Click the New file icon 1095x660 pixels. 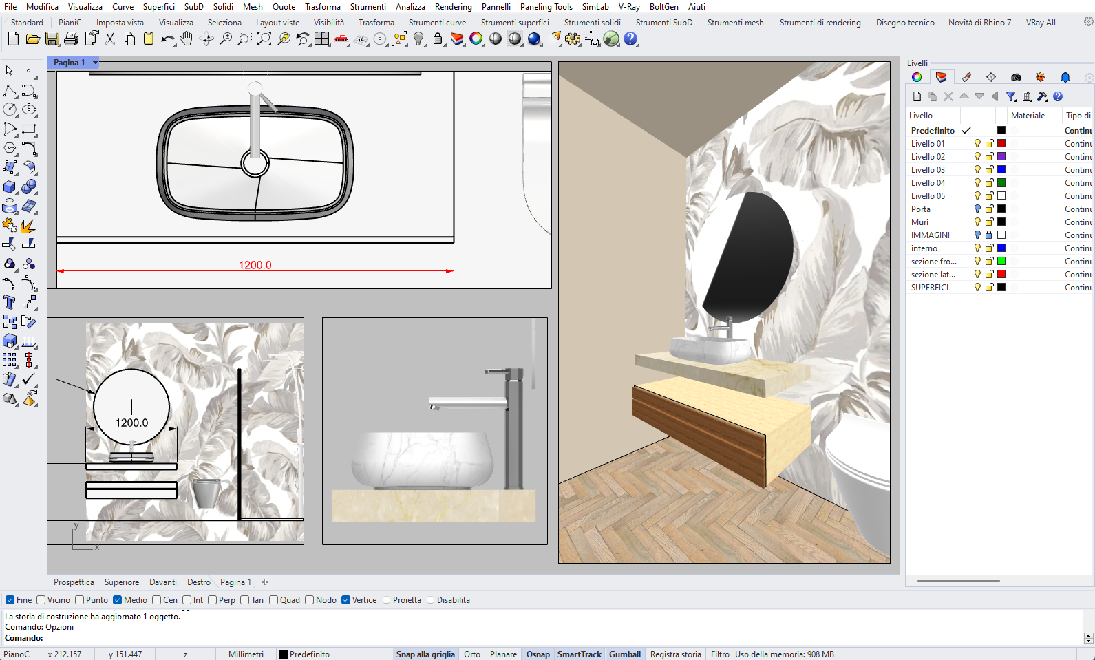[x=13, y=39]
